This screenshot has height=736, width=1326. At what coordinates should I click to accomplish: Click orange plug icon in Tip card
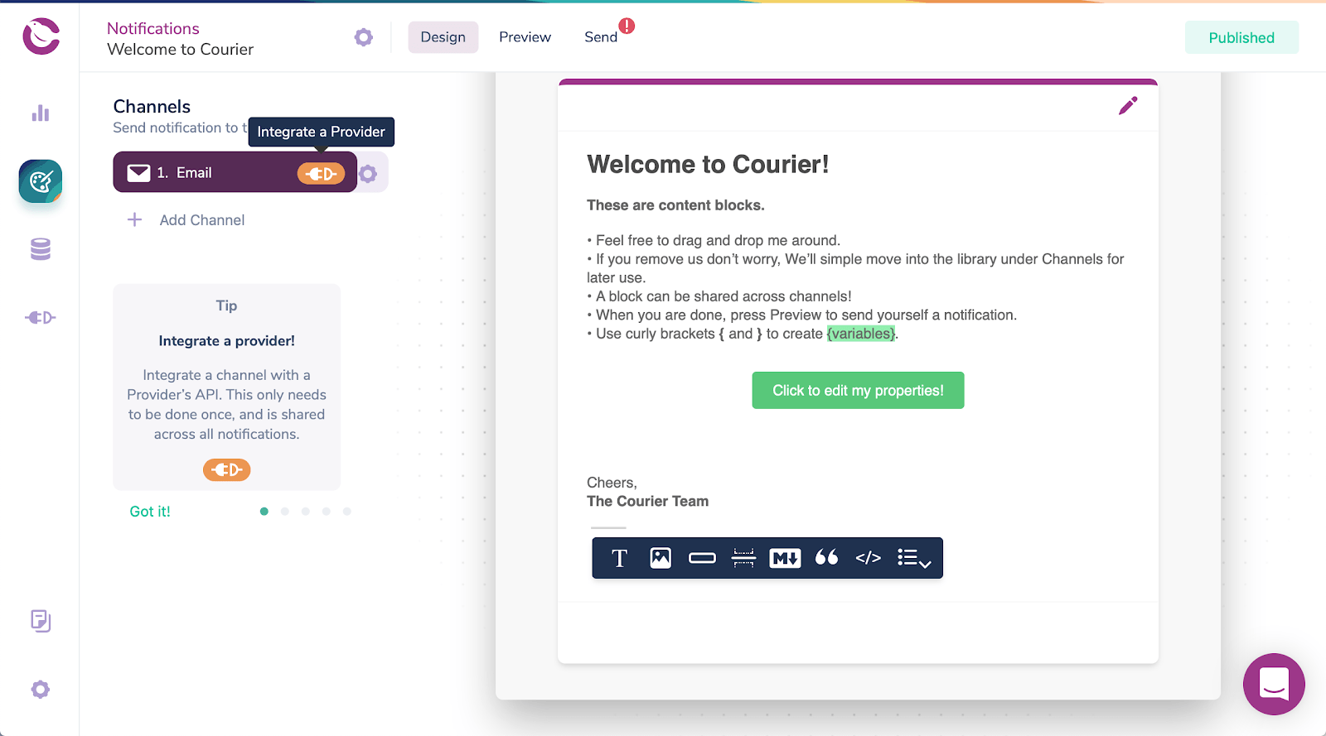(227, 470)
